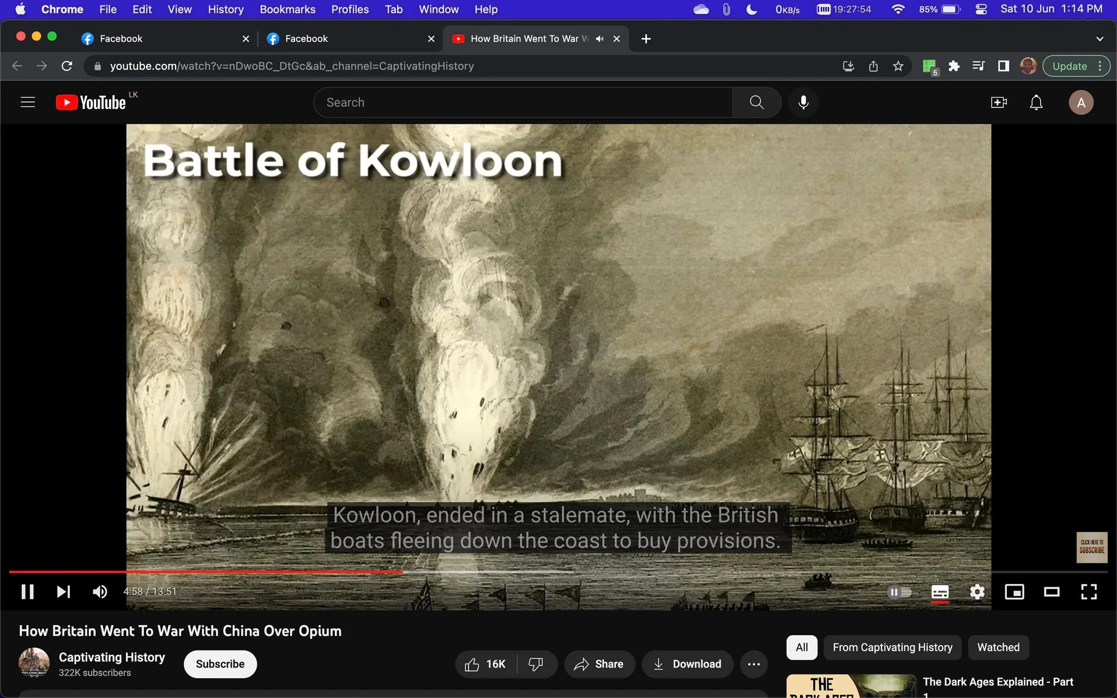Open Chrome extensions puzzle icon
Image resolution: width=1117 pixels, height=698 pixels.
point(954,66)
